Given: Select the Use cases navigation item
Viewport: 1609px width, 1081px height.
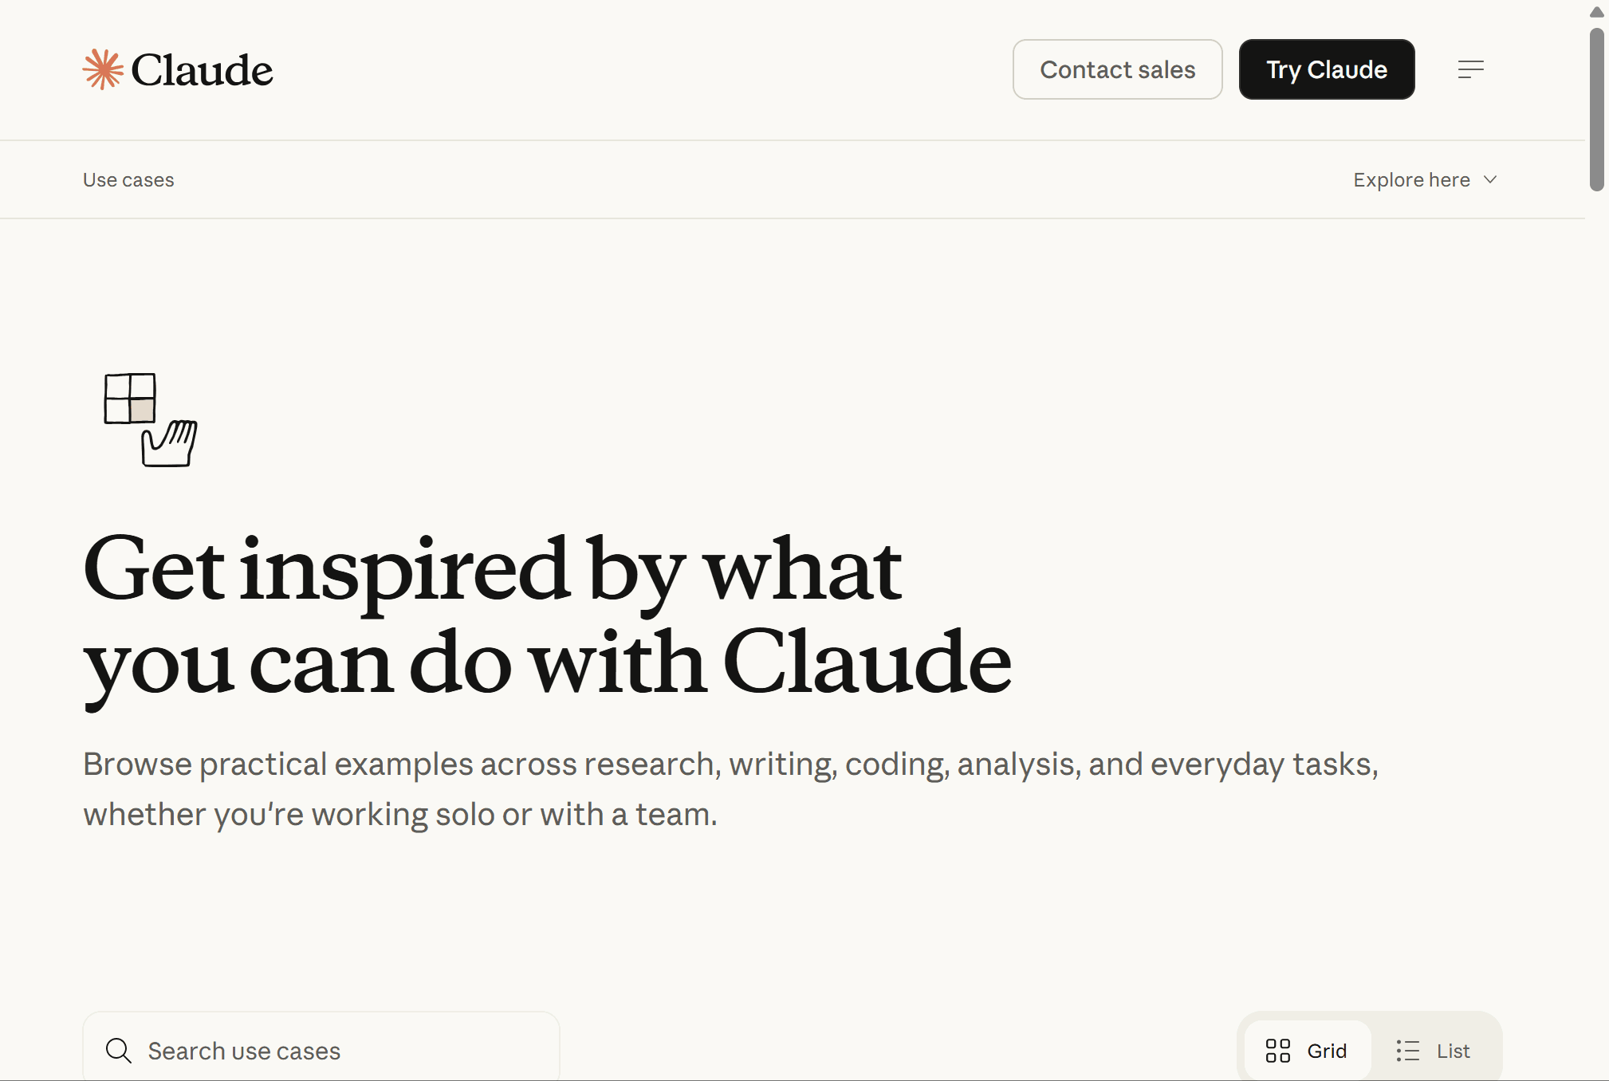Looking at the screenshot, I should pos(128,179).
